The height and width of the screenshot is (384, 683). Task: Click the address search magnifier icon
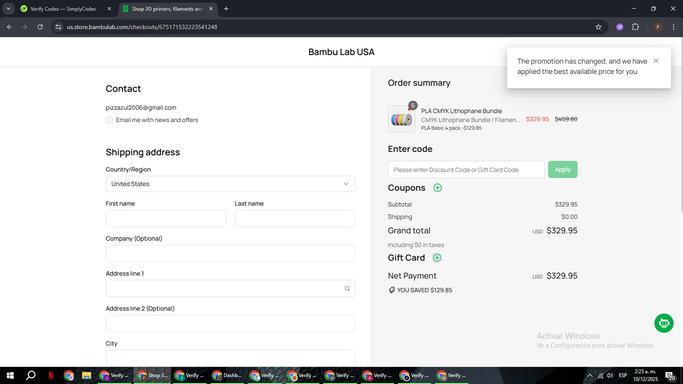347,288
